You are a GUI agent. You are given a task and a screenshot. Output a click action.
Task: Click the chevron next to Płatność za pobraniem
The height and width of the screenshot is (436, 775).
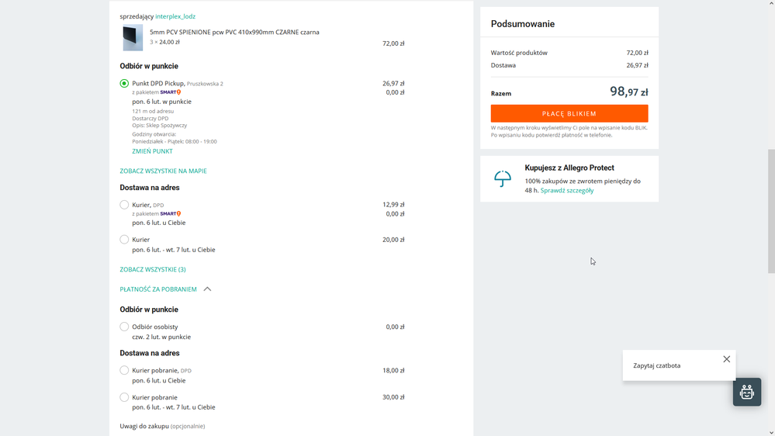pos(207,289)
